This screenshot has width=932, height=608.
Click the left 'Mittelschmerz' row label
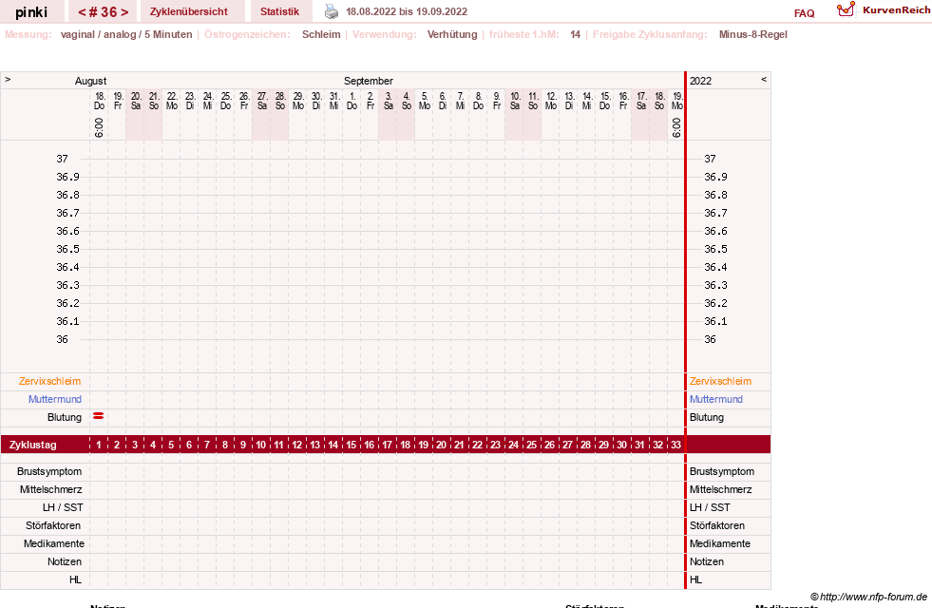(x=51, y=489)
